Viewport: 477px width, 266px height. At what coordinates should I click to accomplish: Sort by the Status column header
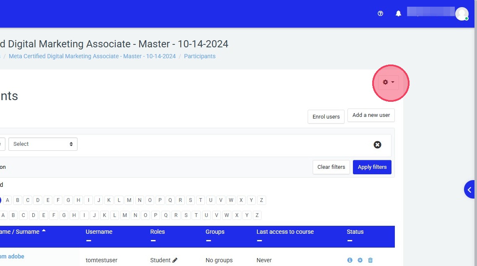(x=355, y=232)
